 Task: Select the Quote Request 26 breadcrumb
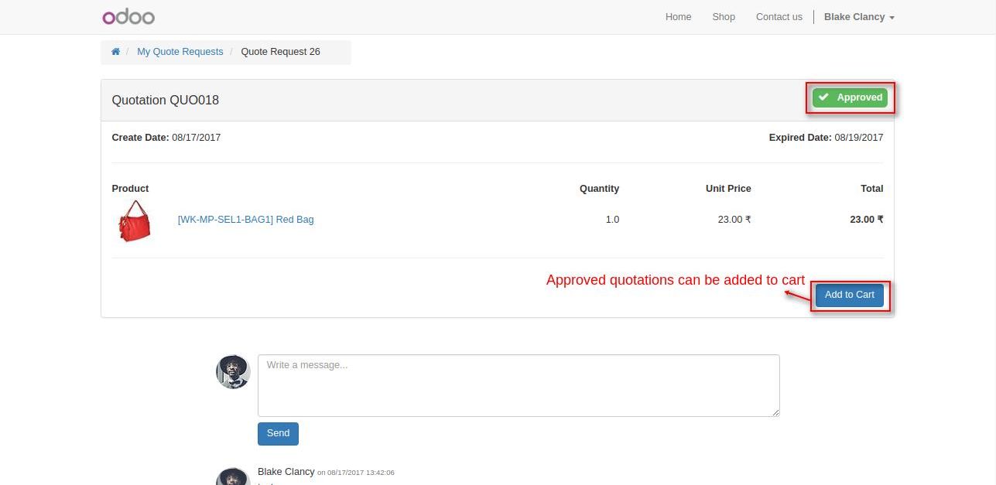click(280, 52)
